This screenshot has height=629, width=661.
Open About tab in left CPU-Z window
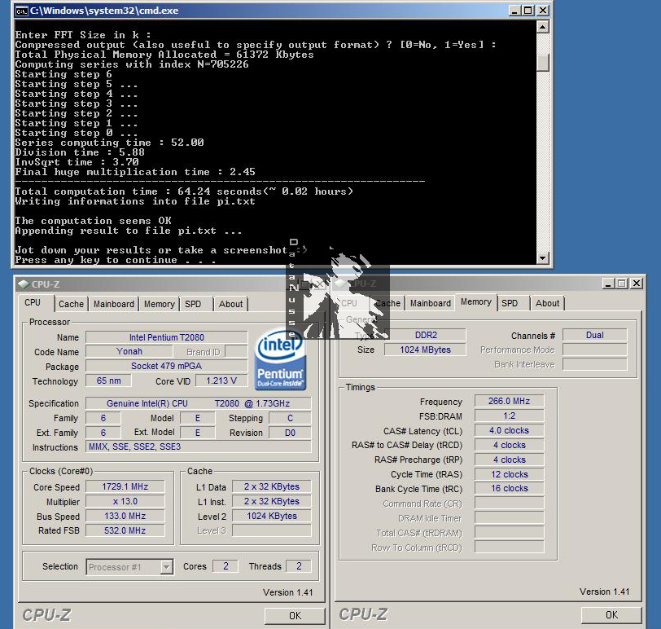click(230, 304)
